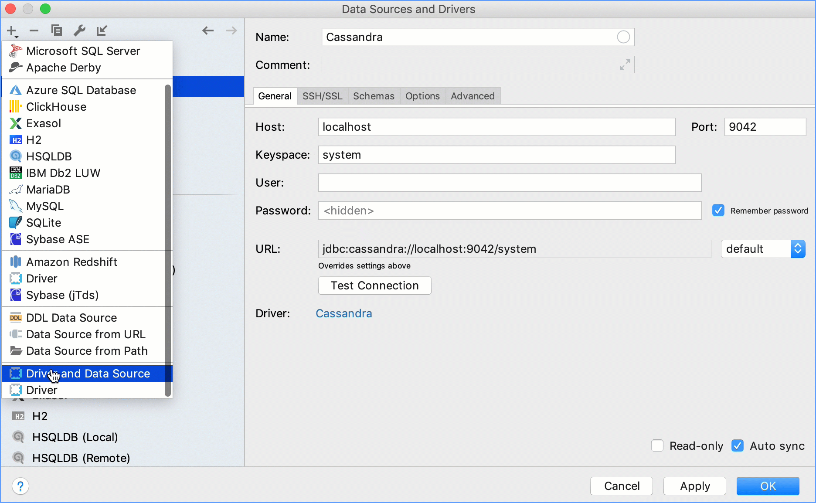Click Driver item below Amazon Redshift
The width and height of the screenshot is (816, 503).
coord(84,279)
